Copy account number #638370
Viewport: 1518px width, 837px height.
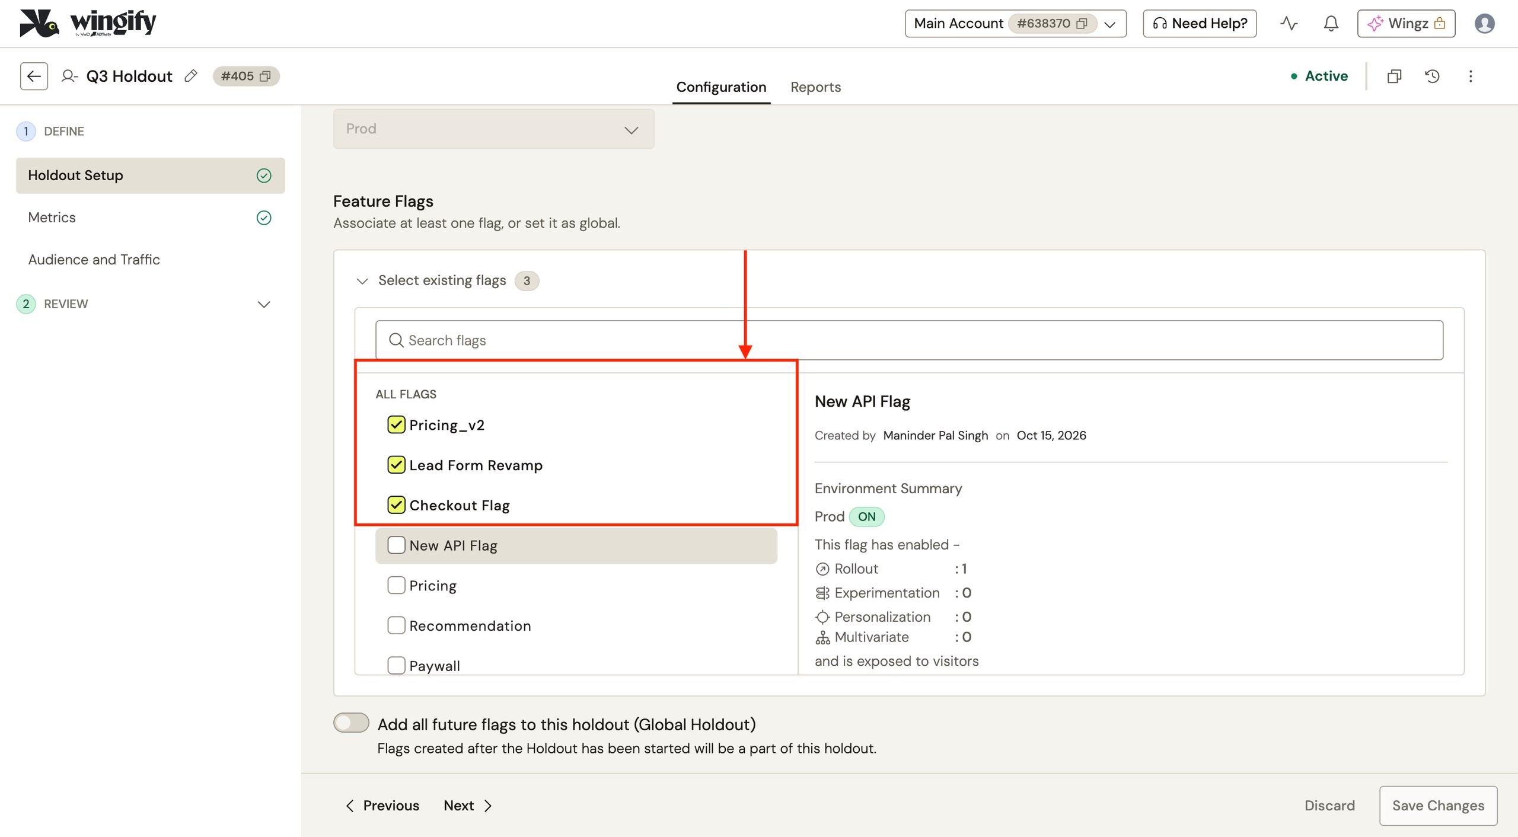click(1082, 24)
